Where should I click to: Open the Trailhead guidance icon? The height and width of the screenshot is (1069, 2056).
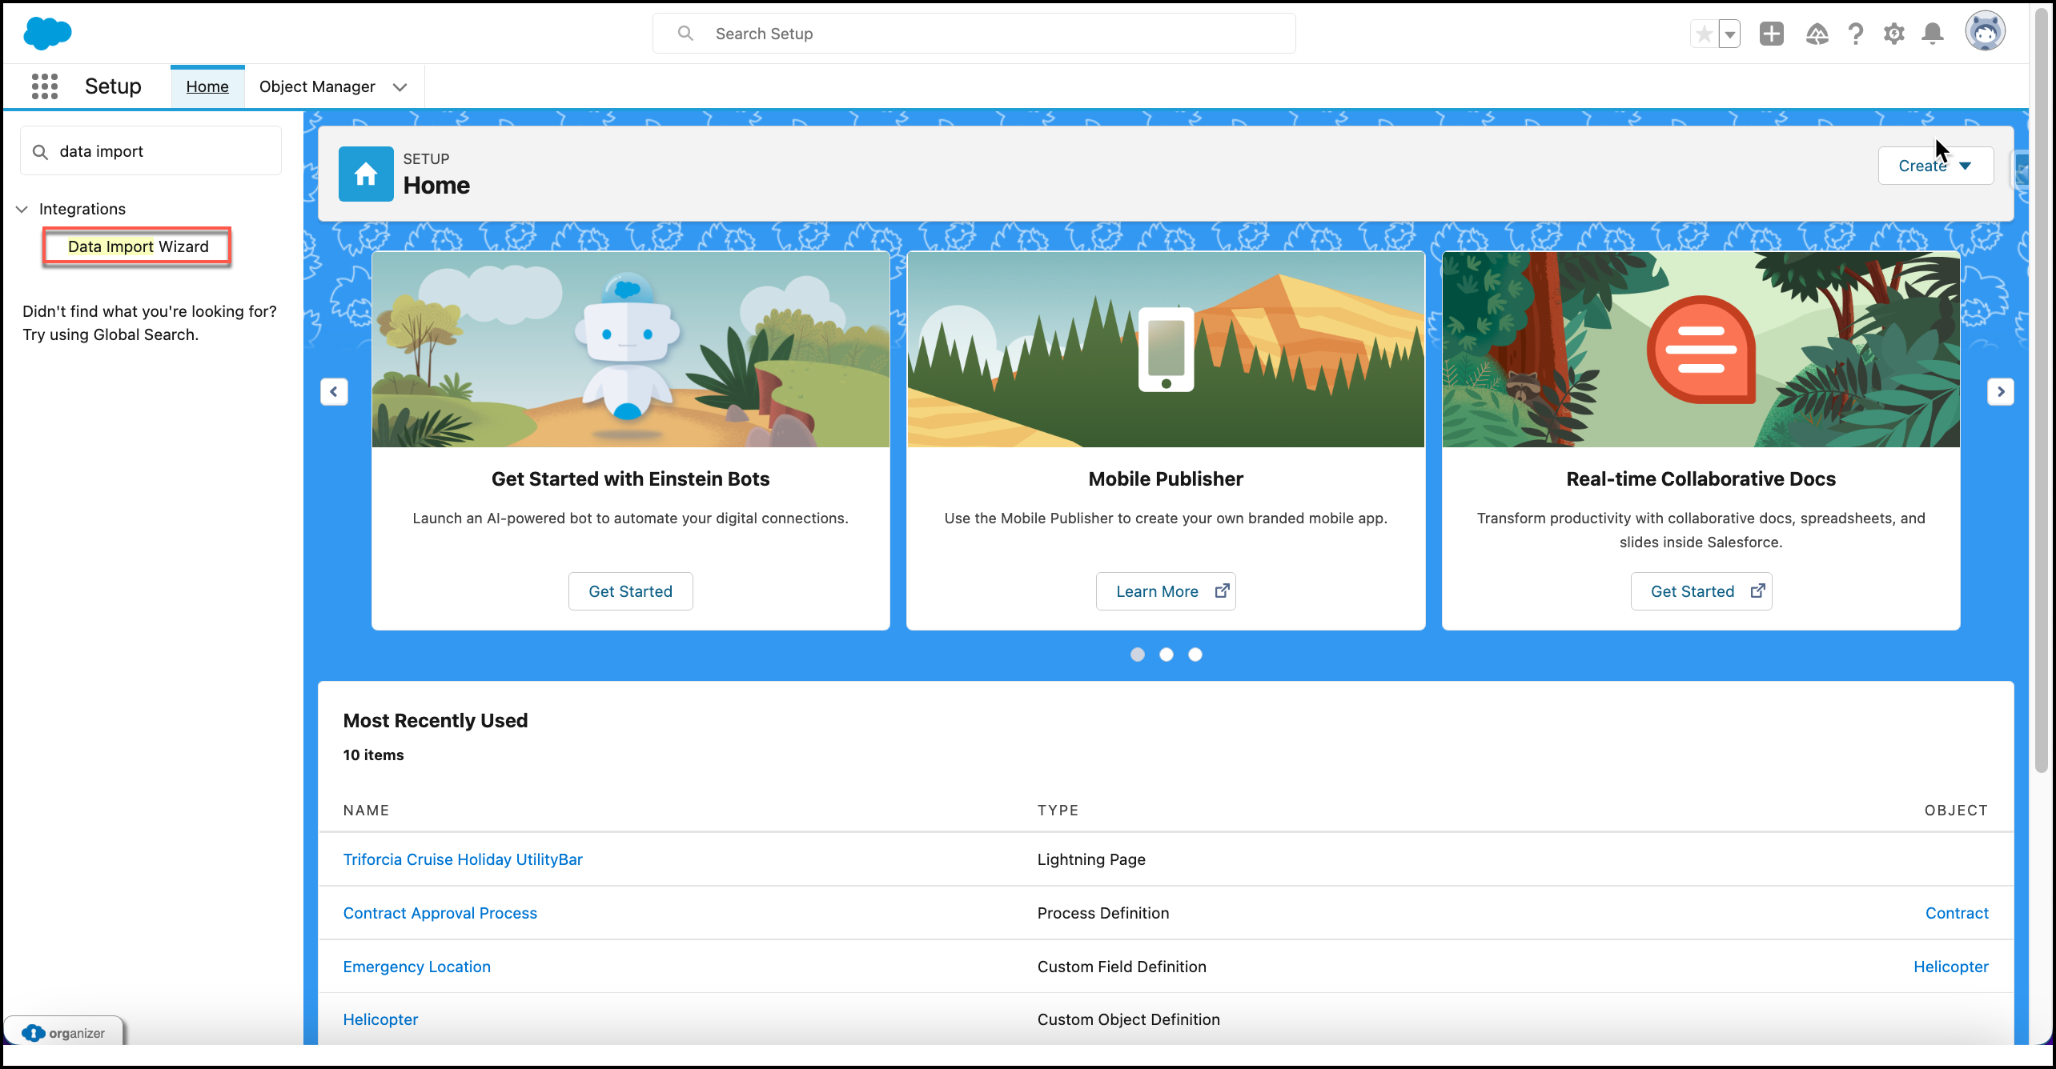(1817, 34)
